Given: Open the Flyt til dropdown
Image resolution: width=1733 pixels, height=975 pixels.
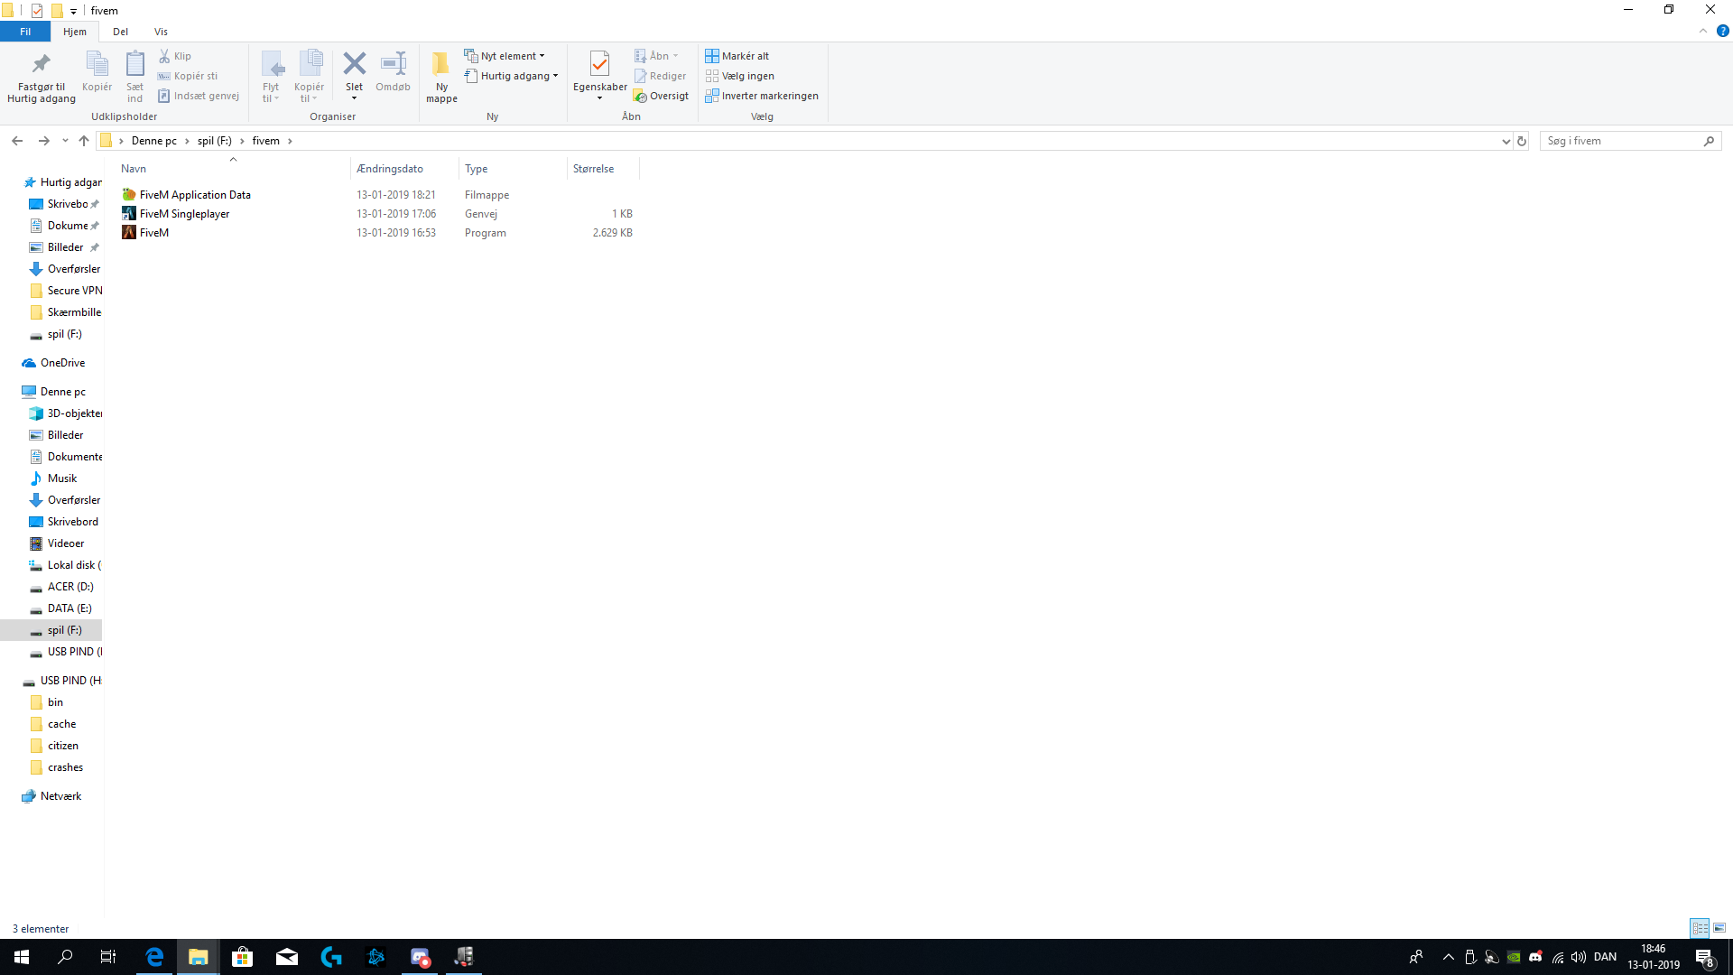Looking at the screenshot, I should click(x=271, y=77).
